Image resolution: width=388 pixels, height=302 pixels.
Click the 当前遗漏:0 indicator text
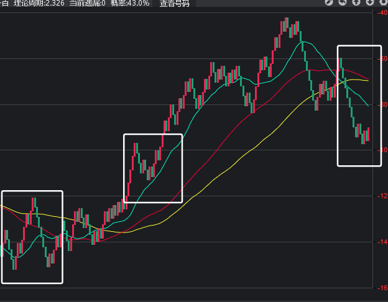tap(87, 4)
